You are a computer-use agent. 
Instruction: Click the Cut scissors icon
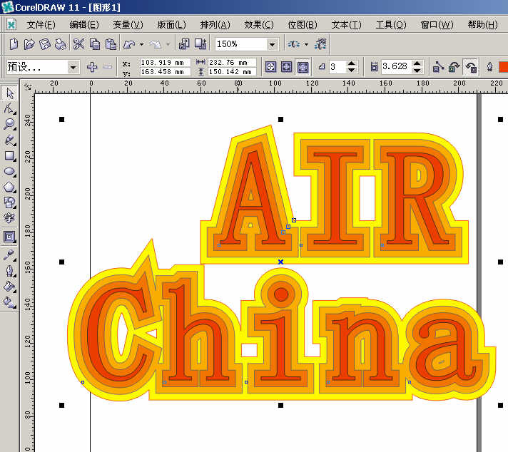click(78, 44)
